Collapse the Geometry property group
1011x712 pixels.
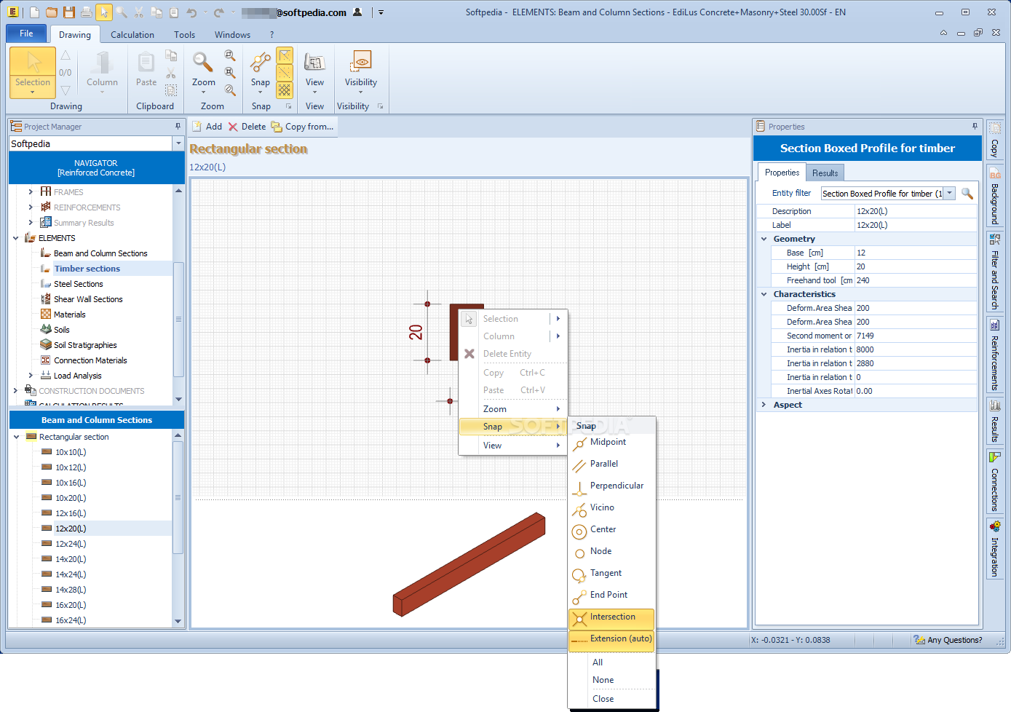[764, 239]
